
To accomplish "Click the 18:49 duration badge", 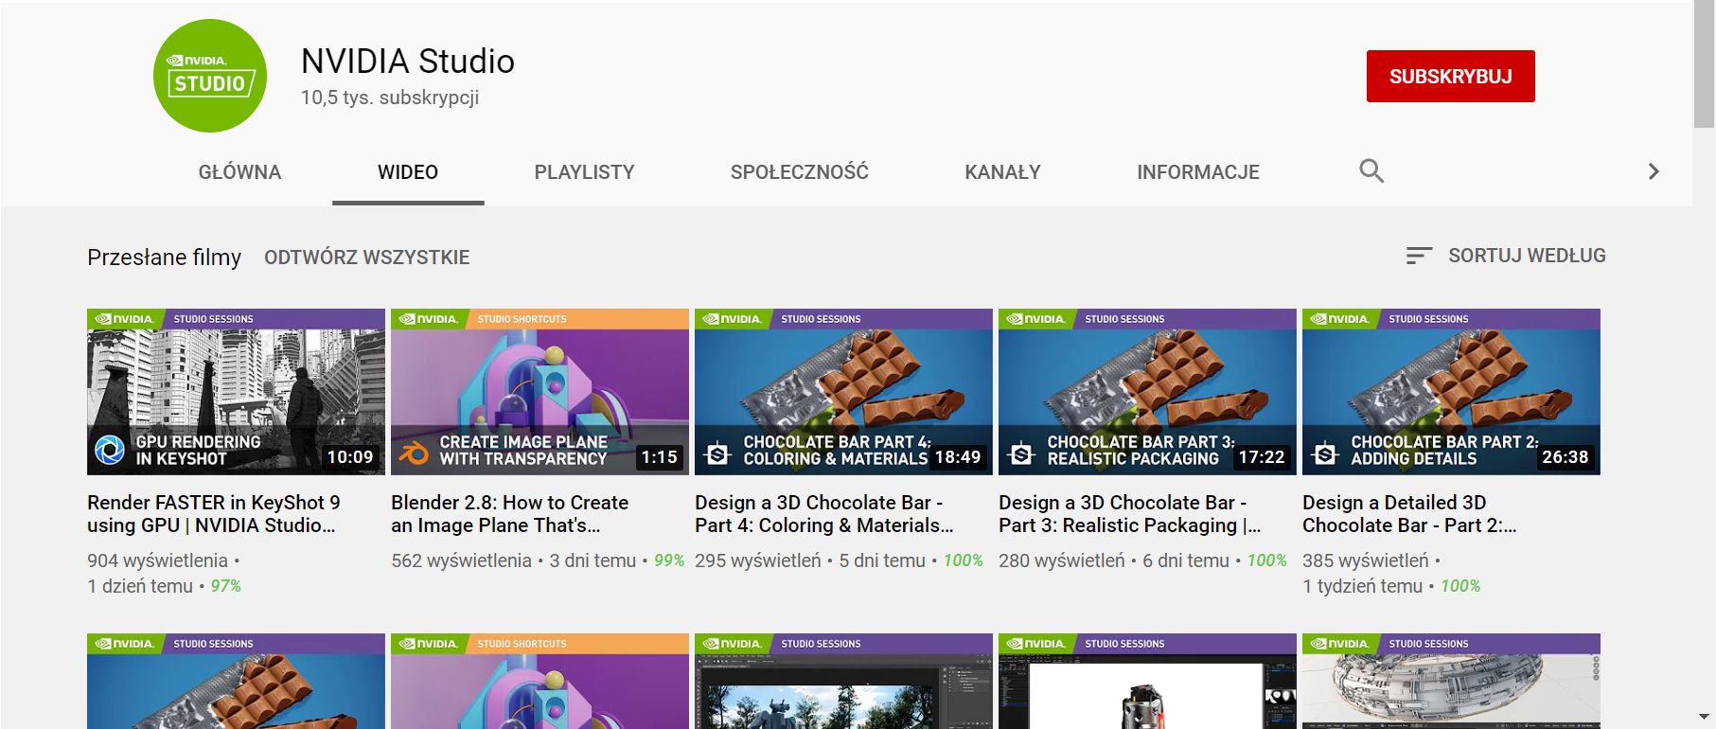I will coord(958,457).
